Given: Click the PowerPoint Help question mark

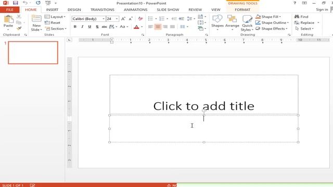Looking at the screenshot, I should (294, 3).
